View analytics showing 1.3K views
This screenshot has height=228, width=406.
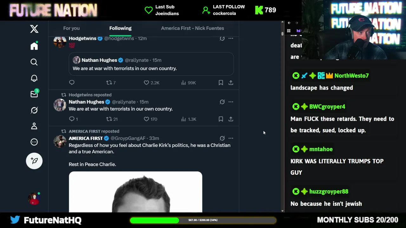point(189,119)
